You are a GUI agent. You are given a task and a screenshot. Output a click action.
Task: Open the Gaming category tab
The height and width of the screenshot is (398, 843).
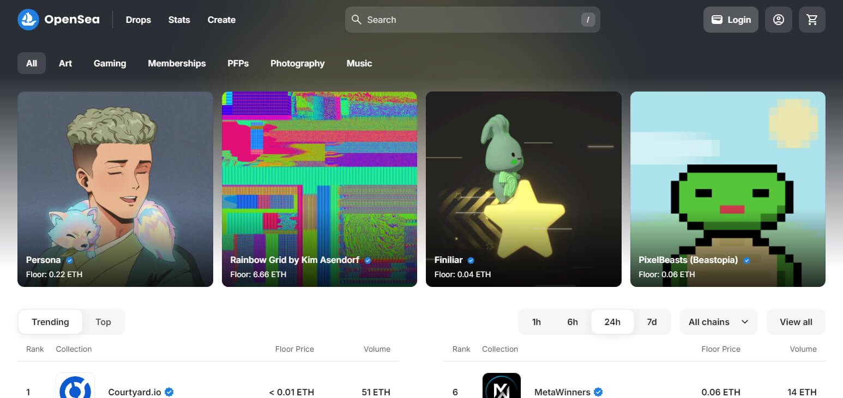click(x=110, y=63)
